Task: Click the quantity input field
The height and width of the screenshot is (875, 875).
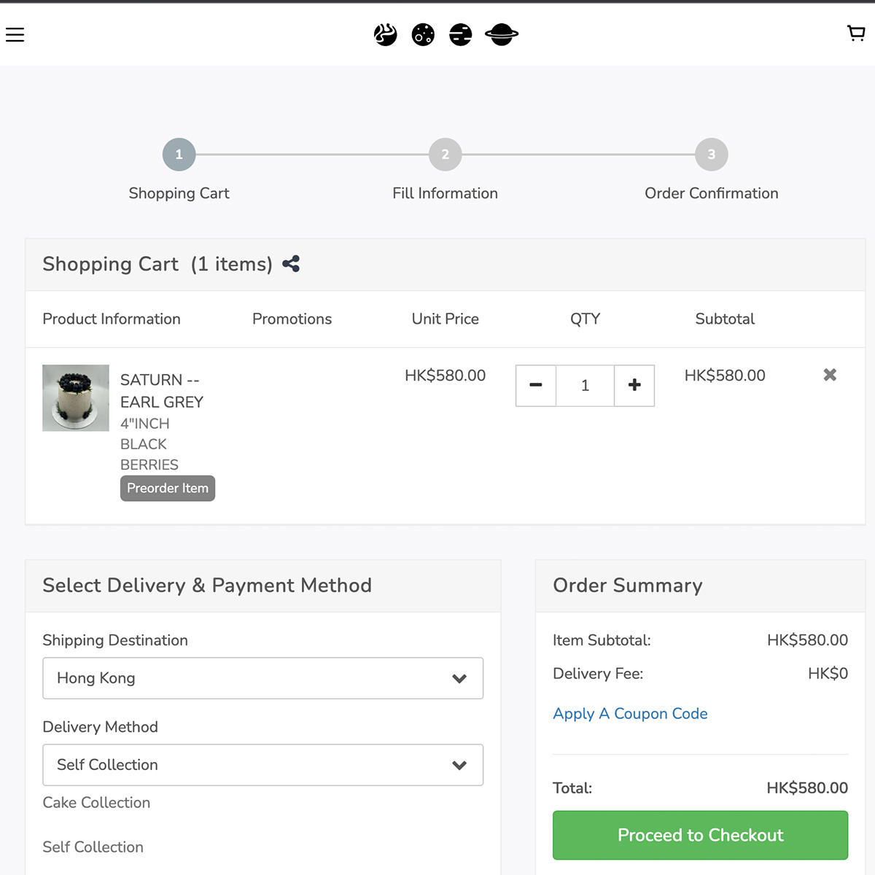Action: [585, 385]
